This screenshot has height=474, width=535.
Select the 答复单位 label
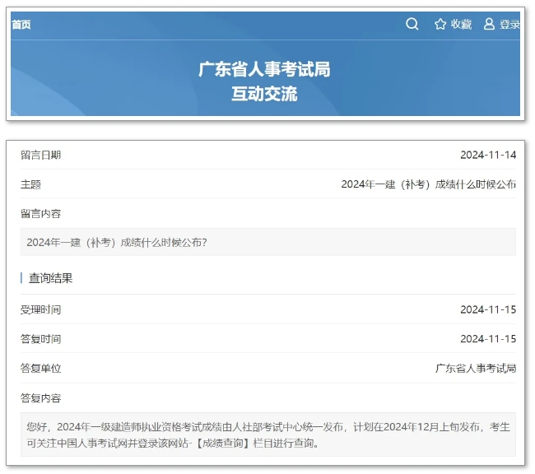click(40, 368)
